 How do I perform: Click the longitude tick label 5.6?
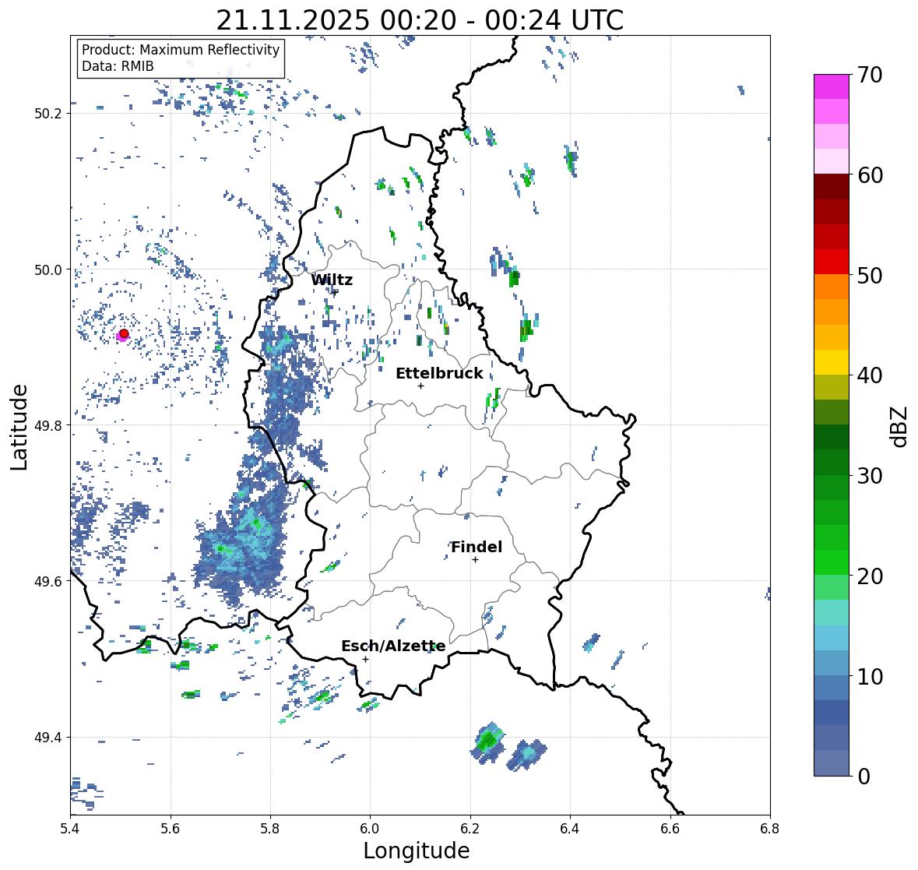171,829
